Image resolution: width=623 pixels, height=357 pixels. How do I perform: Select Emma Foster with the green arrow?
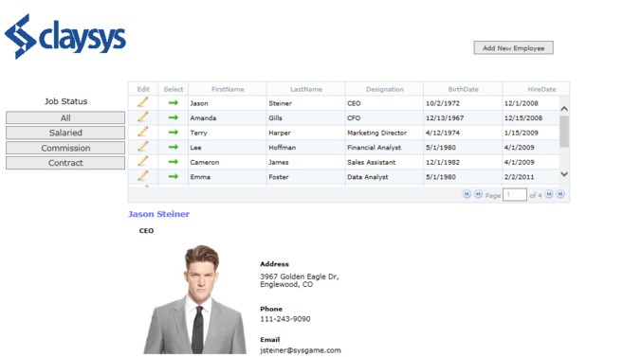[174, 176]
